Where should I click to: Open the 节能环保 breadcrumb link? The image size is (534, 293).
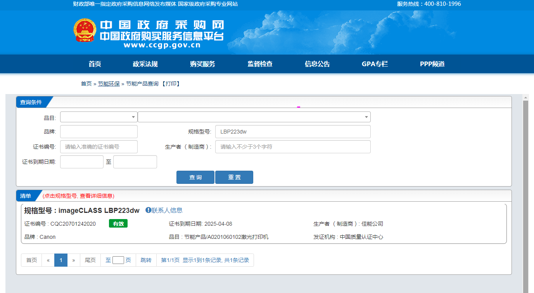tap(109, 84)
